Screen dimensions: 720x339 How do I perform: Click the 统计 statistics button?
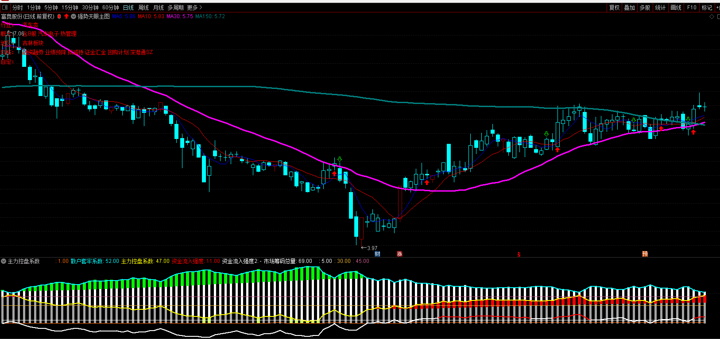coord(660,8)
